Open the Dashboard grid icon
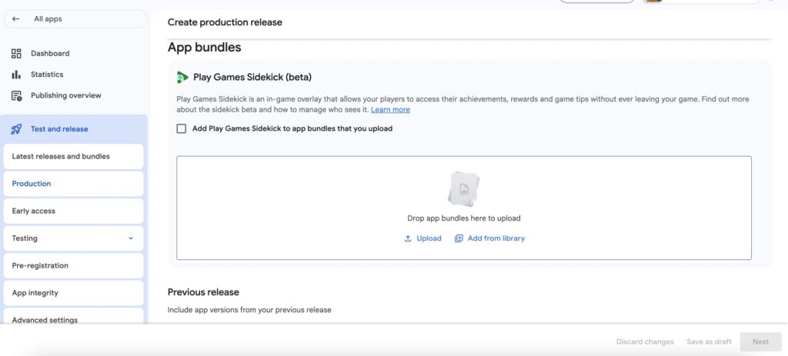Viewport: 788px width, 356px height. (16, 53)
